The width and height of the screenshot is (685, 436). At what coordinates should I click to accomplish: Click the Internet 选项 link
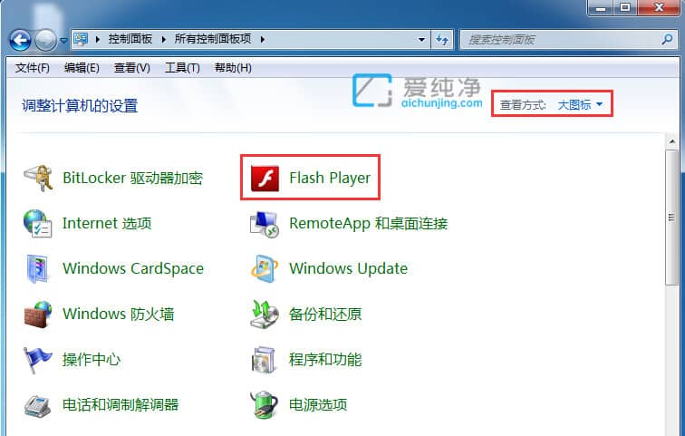tap(107, 224)
